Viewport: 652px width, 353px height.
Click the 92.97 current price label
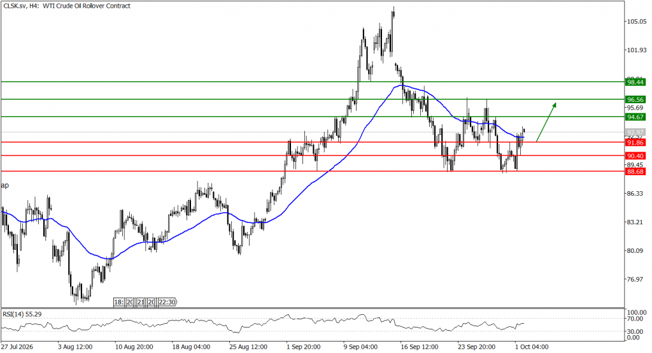click(x=635, y=133)
